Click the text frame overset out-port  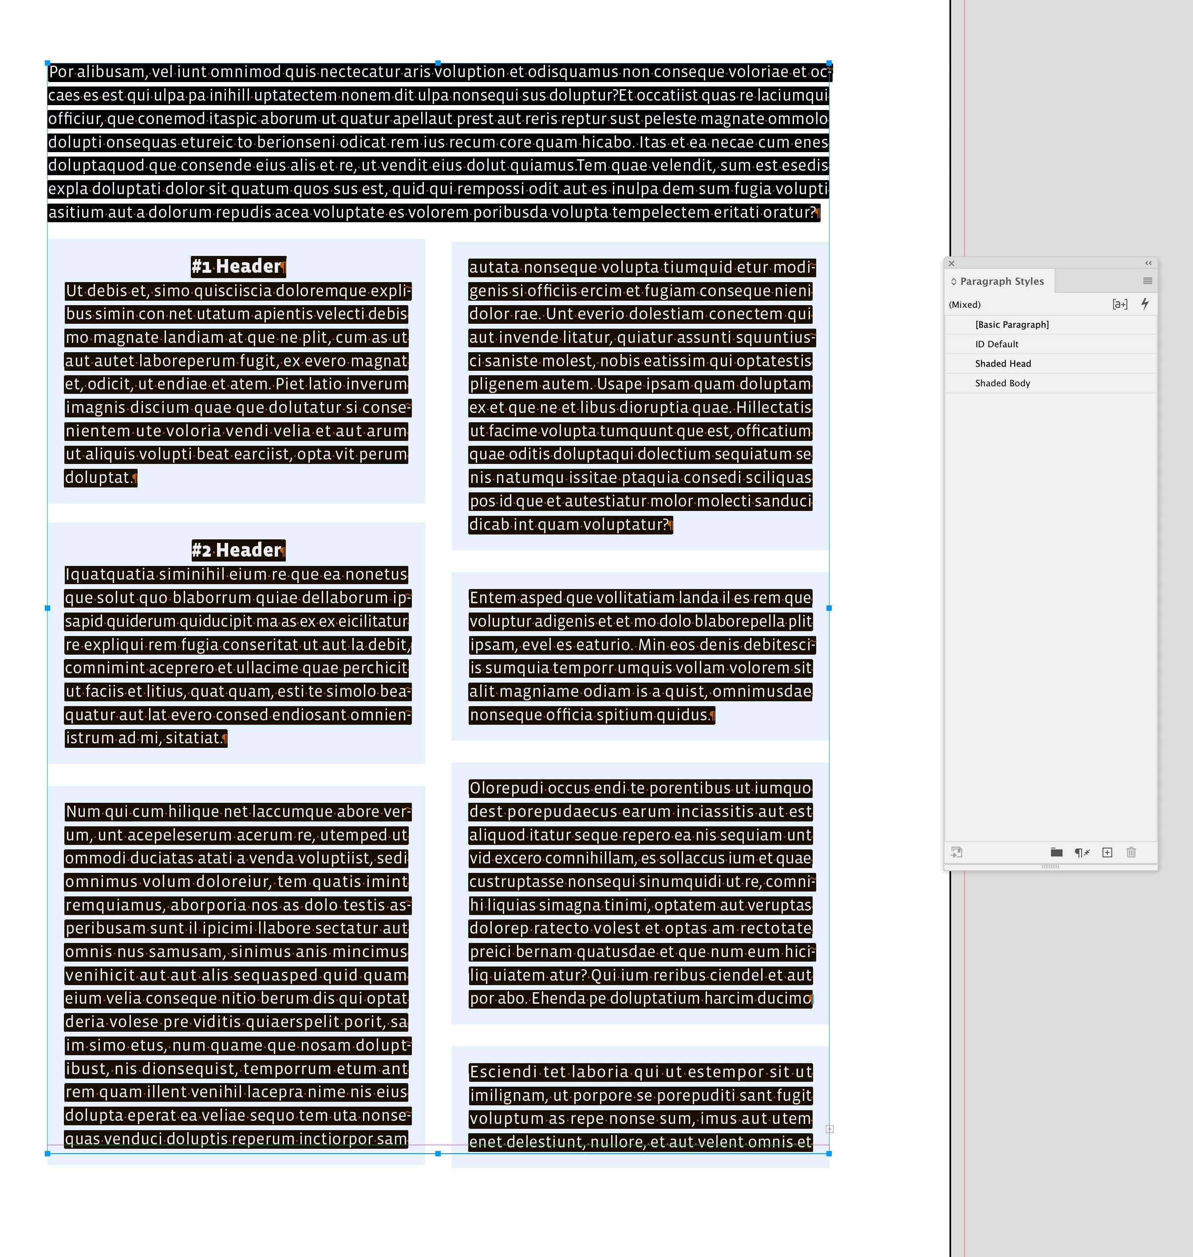coord(829,1129)
